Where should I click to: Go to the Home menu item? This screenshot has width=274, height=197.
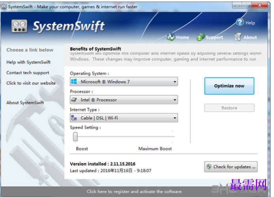tap(178, 37)
